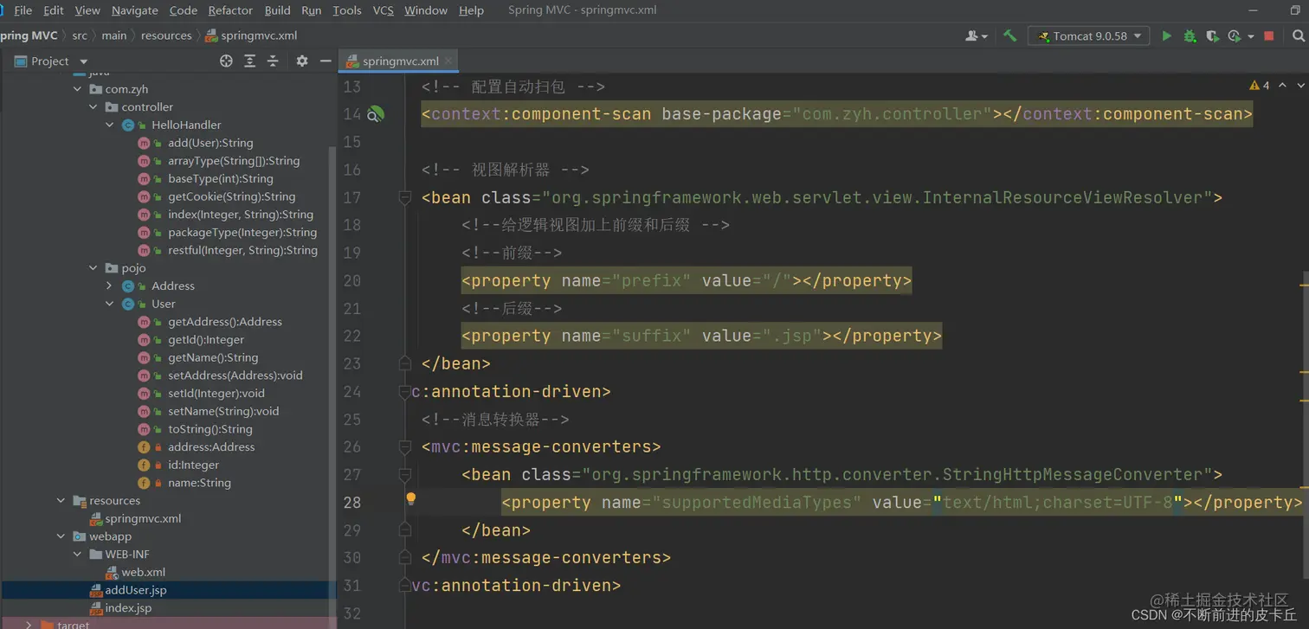Collapse the pojo package node
Viewport: 1309px width, 629px height.
click(x=93, y=268)
